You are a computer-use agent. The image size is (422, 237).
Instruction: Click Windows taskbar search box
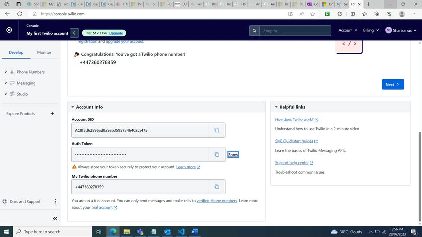pyautogui.click(x=53, y=232)
